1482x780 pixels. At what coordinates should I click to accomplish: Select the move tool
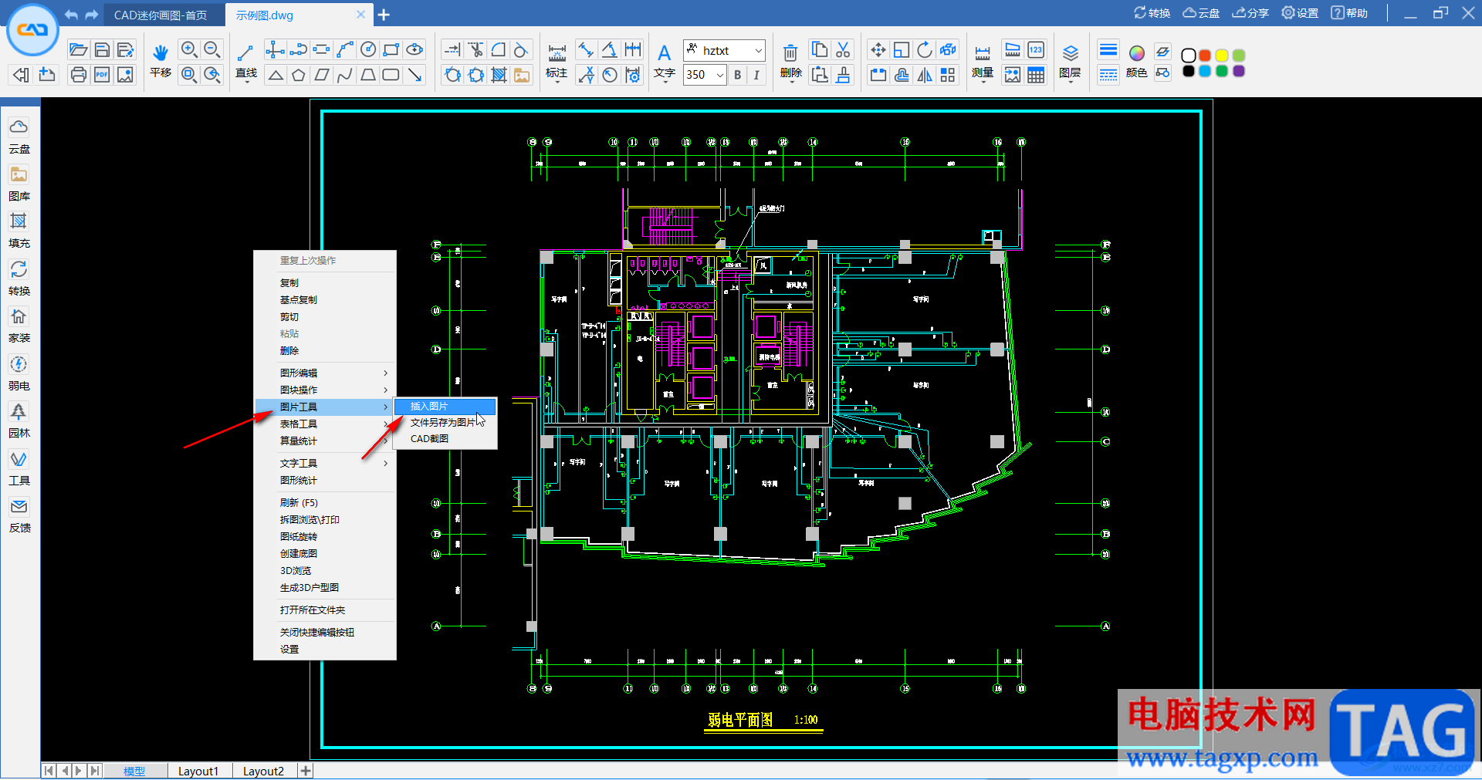point(878,50)
